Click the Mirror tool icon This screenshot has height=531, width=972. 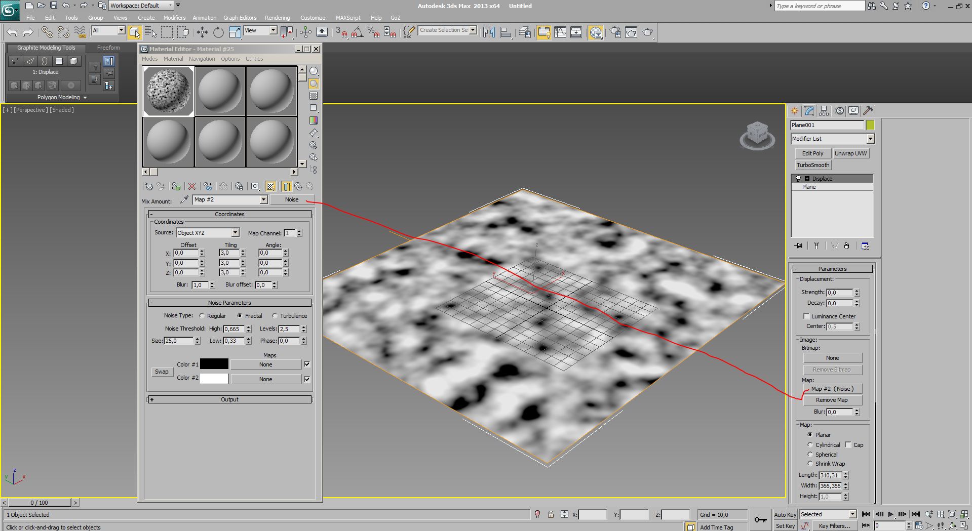tap(489, 32)
